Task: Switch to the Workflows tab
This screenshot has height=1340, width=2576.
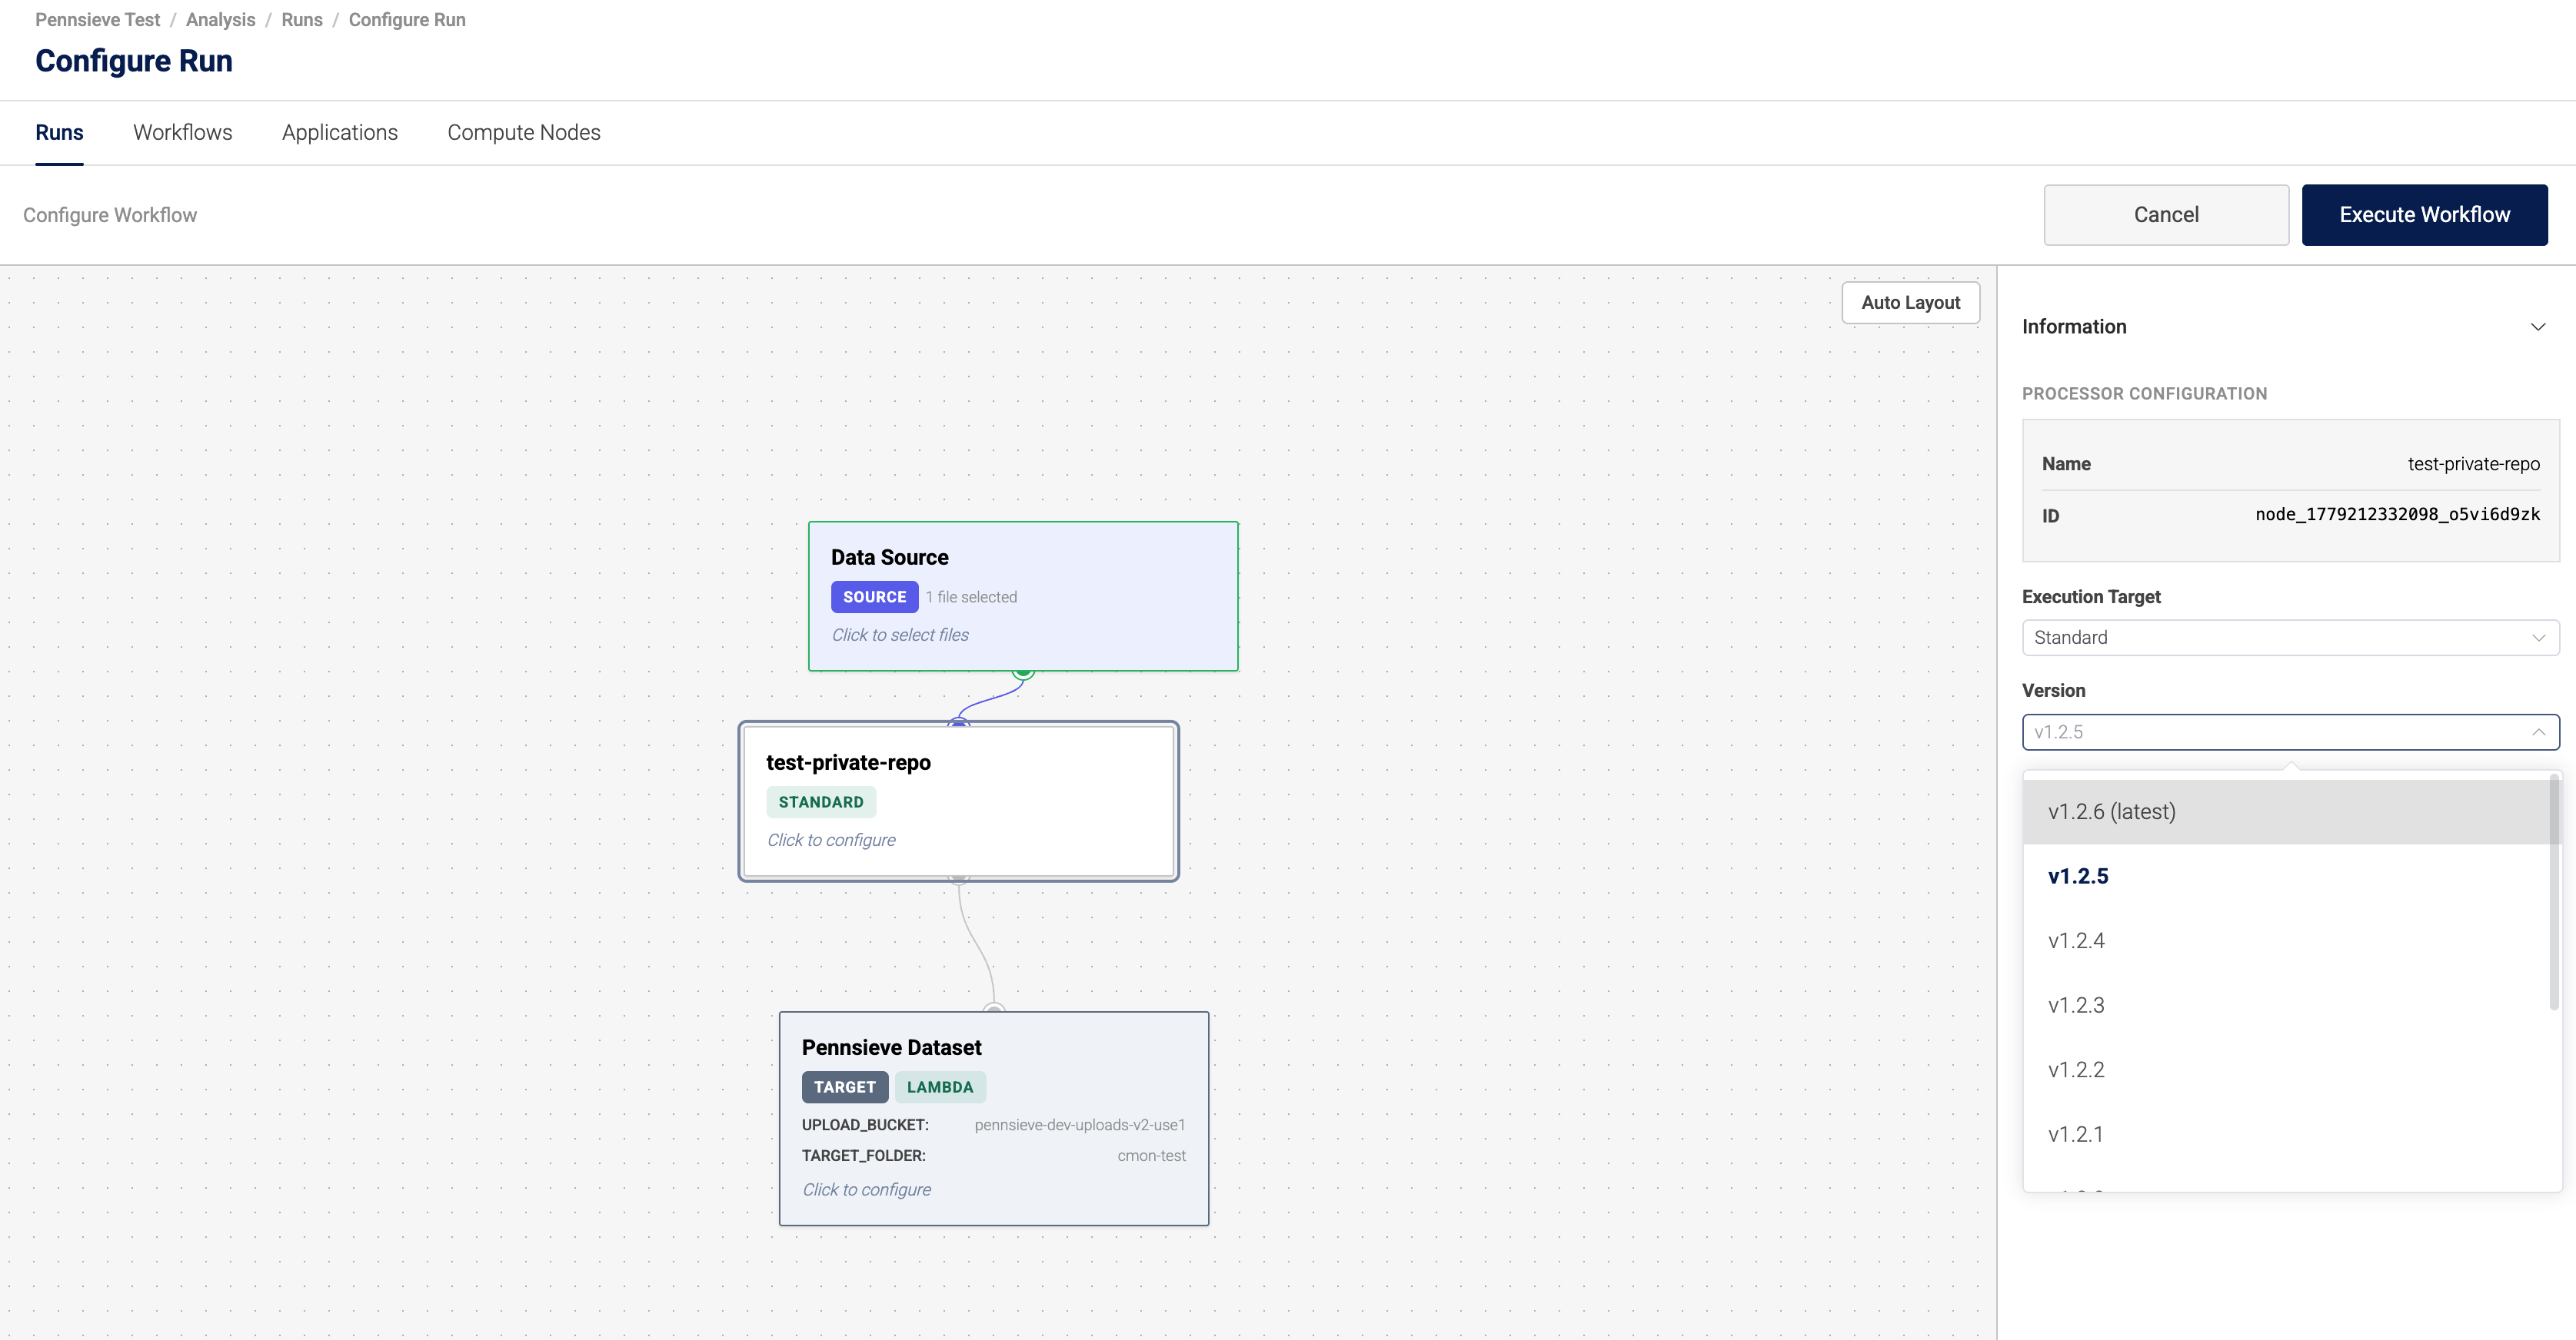Action: coord(183,133)
